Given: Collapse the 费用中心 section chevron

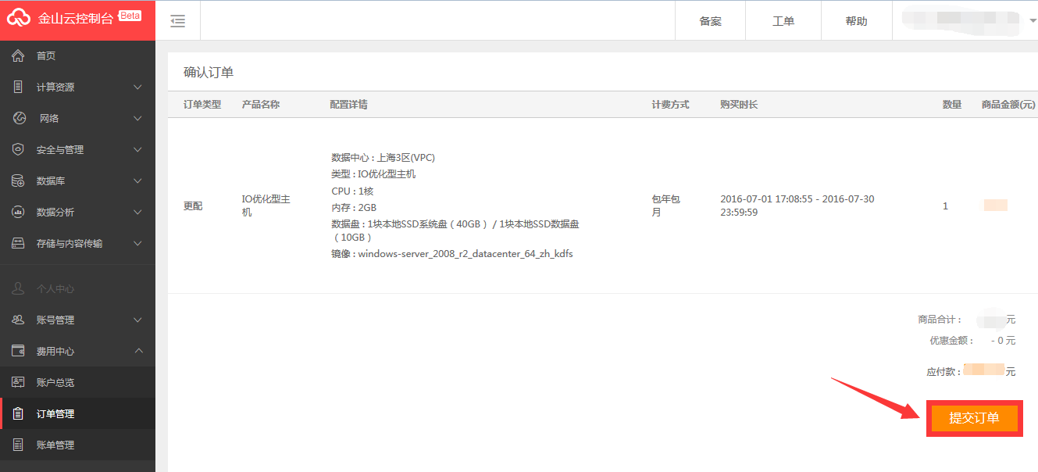Looking at the screenshot, I should [x=138, y=351].
